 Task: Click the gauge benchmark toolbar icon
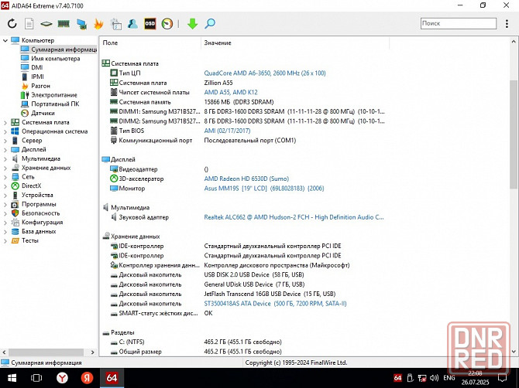167,24
